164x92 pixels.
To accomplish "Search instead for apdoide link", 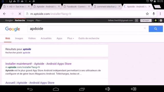I will [x=26, y=53].
